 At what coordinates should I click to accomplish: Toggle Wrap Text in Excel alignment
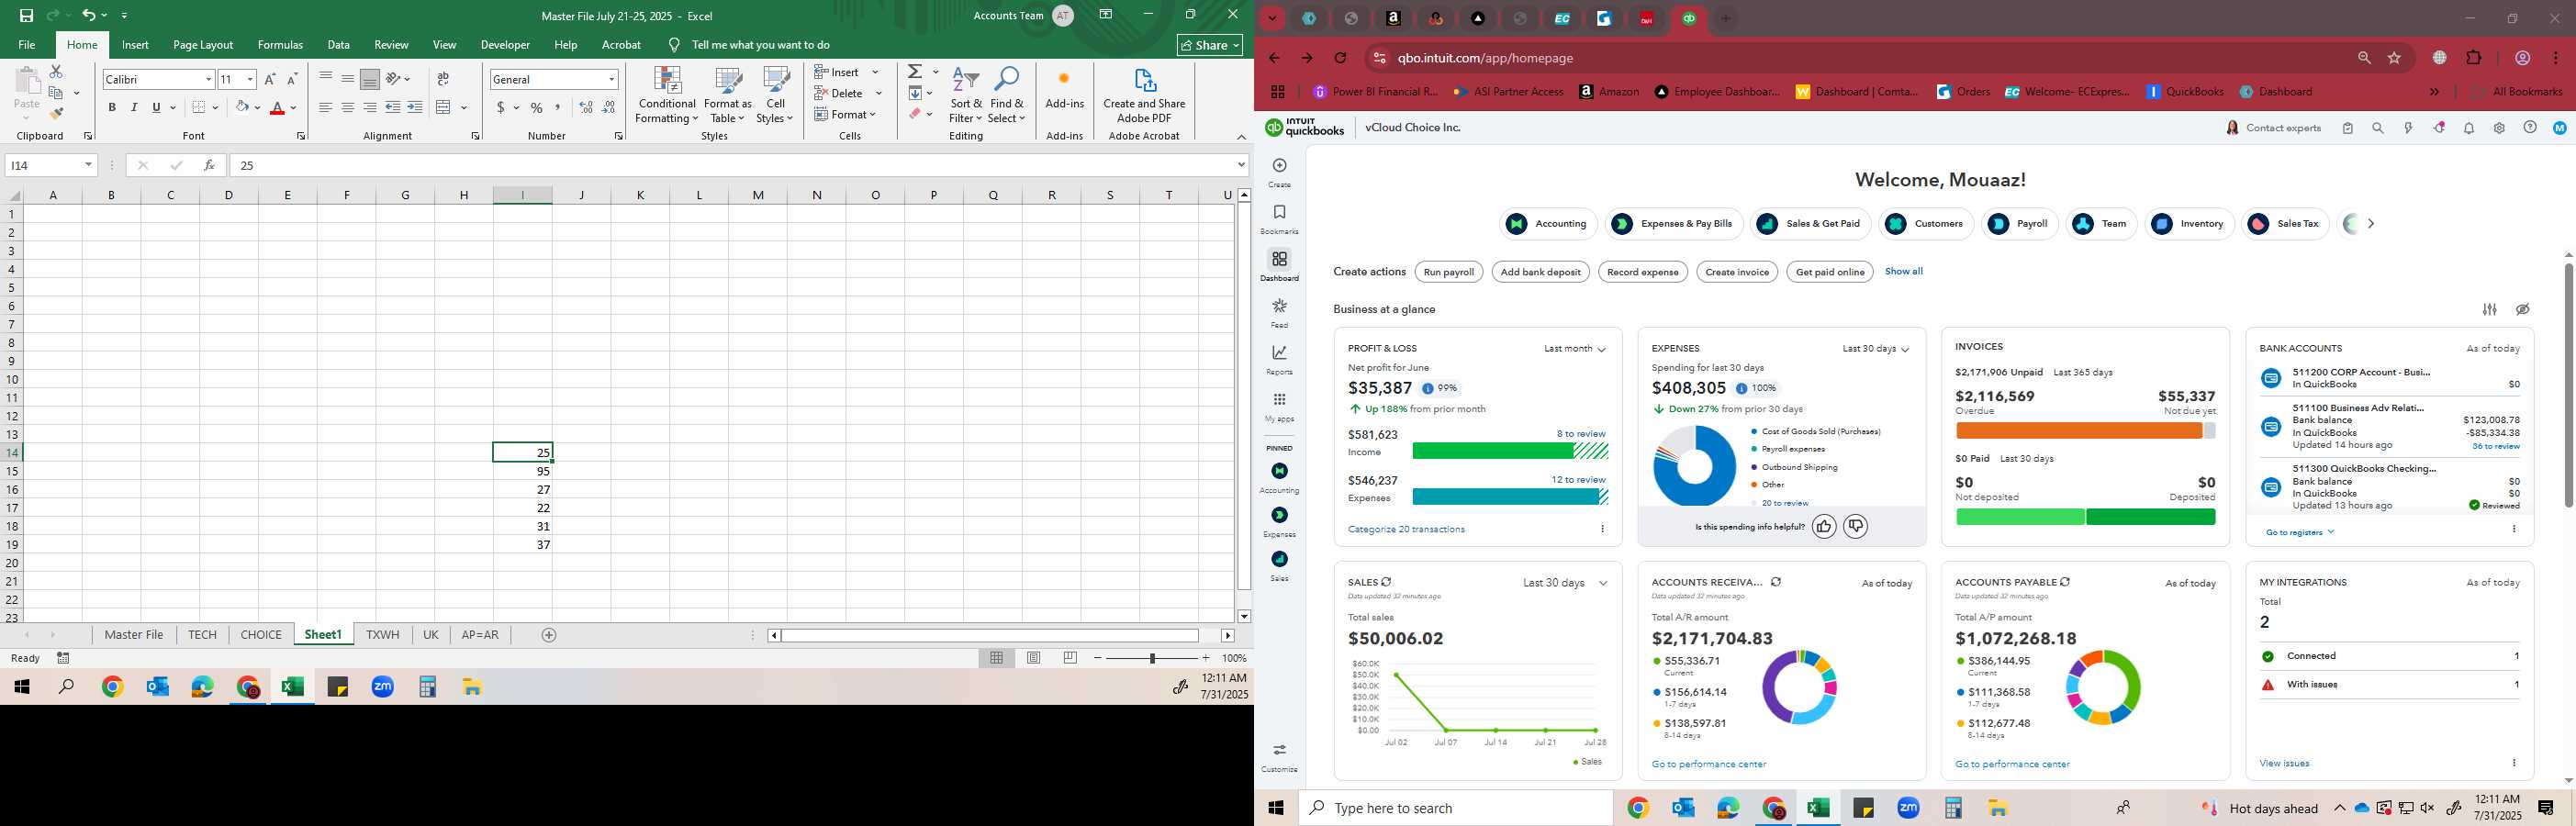(x=443, y=79)
